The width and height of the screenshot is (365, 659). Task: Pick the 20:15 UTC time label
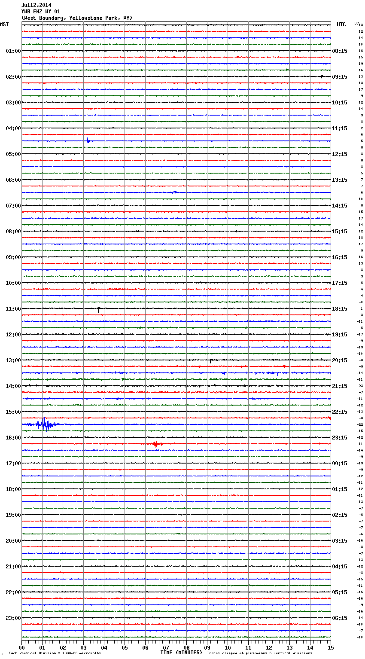(x=340, y=360)
